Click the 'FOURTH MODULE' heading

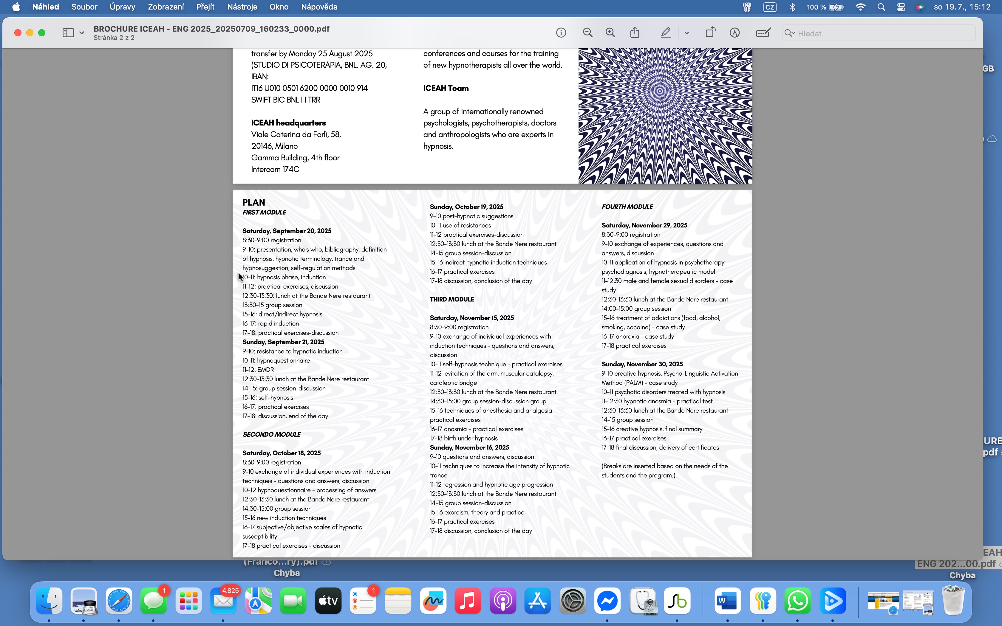point(627,207)
